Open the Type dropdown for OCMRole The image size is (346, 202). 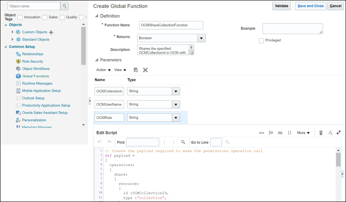(x=176, y=117)
